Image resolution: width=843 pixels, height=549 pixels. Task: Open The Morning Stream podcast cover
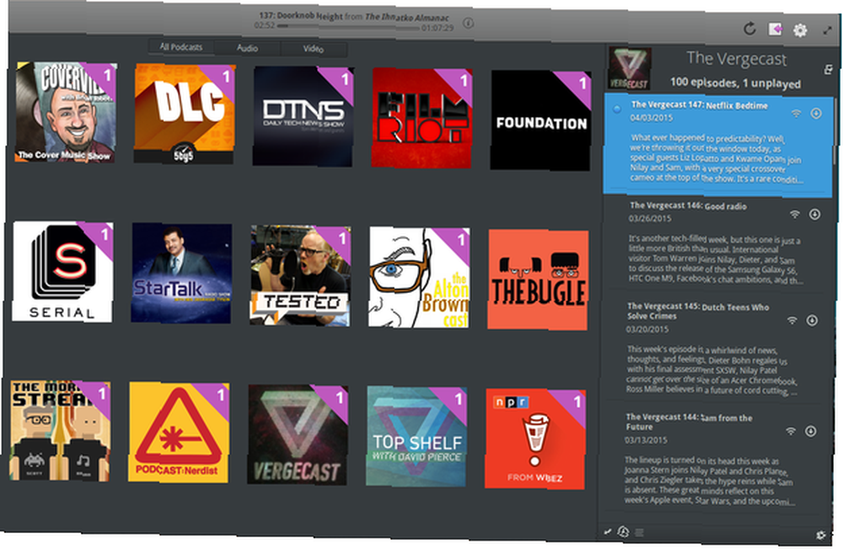tap(60, 431)
